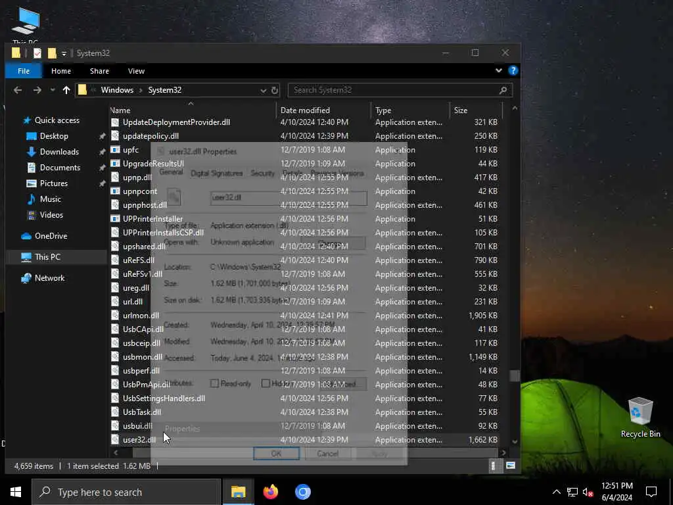Select the user32.dll file icon
This screenshot has height=505, width=673.
(x=115, y=440)
